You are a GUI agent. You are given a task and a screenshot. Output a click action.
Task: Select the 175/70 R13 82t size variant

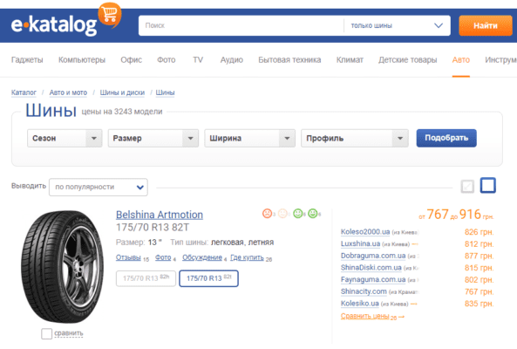pos(208,278)
